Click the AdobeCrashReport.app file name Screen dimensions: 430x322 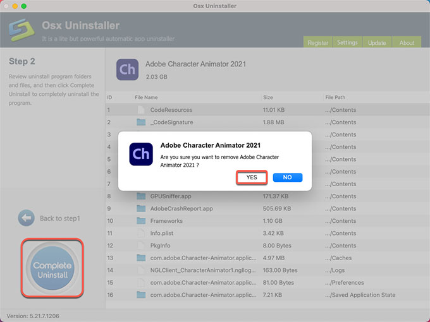click(181, 208)
